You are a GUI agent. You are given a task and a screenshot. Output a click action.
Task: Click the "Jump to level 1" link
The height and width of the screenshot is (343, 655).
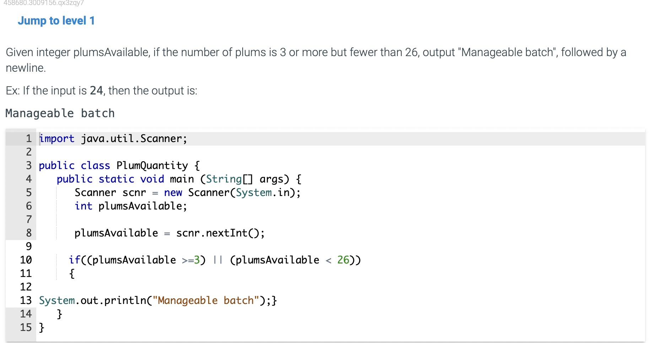(56, 21)
